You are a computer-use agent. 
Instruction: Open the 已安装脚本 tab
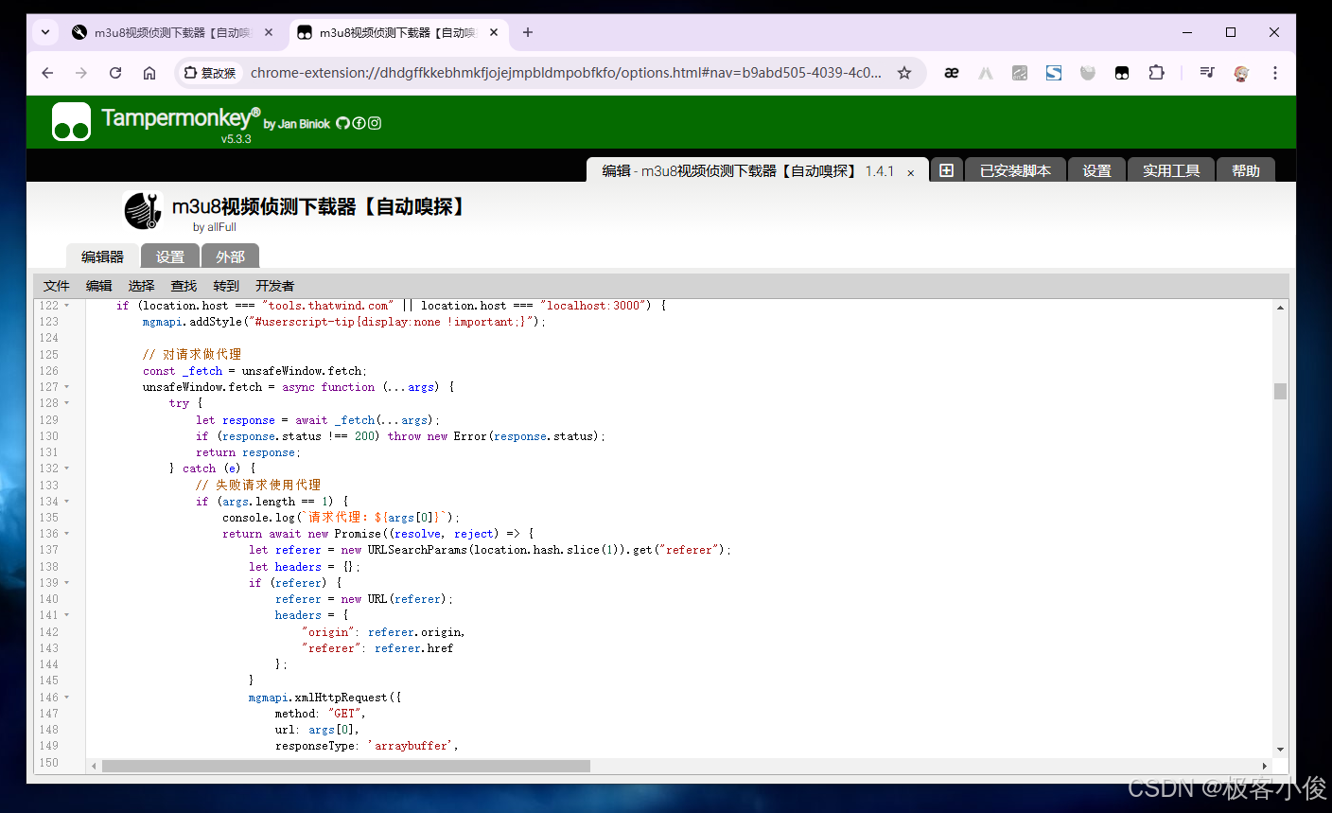point(1015,170)
